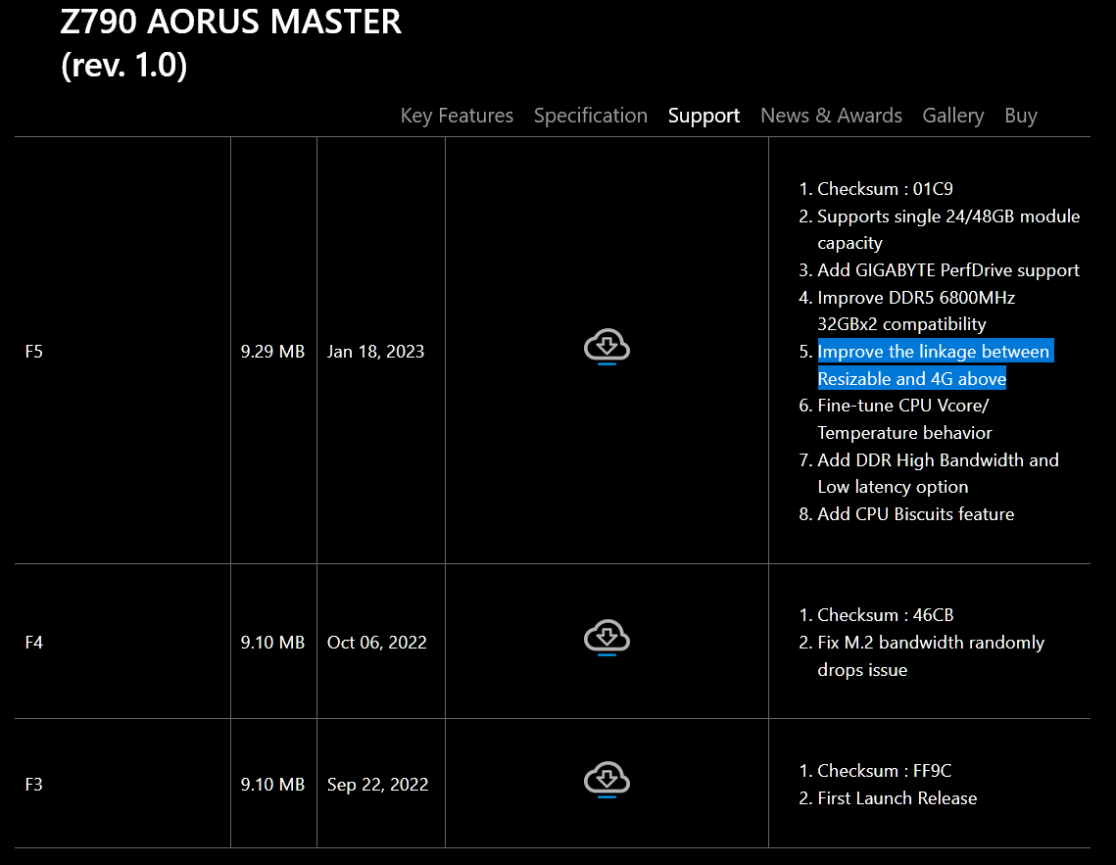The image size is (1116, 865).
Task: Click the date Jan 18, 2023
Action: (376, 352)
